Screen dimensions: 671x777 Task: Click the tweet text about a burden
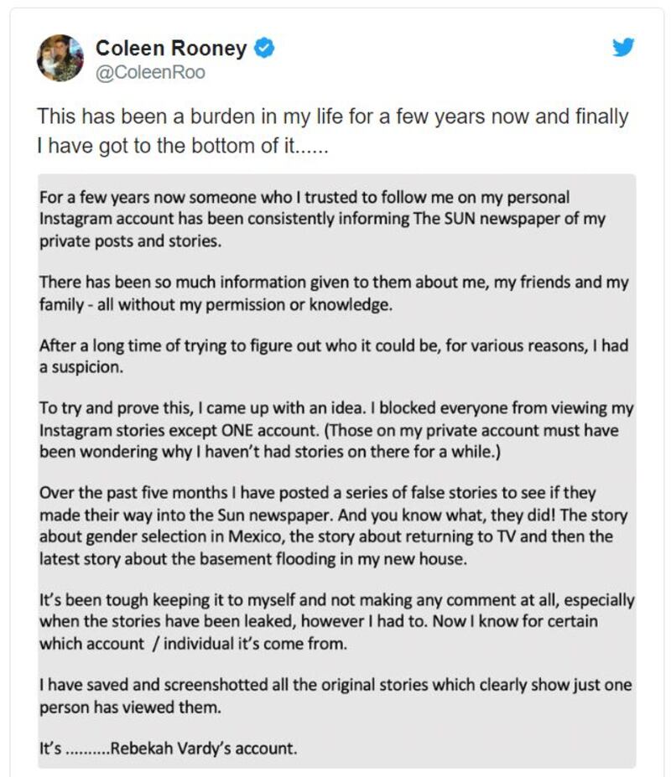coord(332,130)
